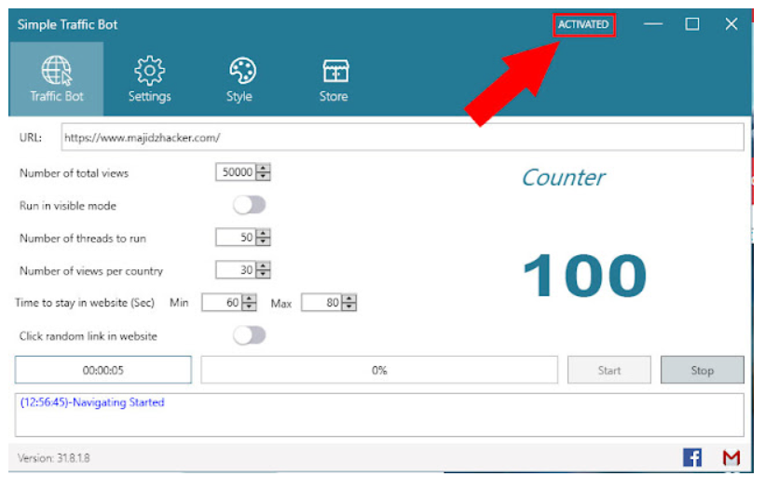Click the ACTIVATED status badge

583,24
